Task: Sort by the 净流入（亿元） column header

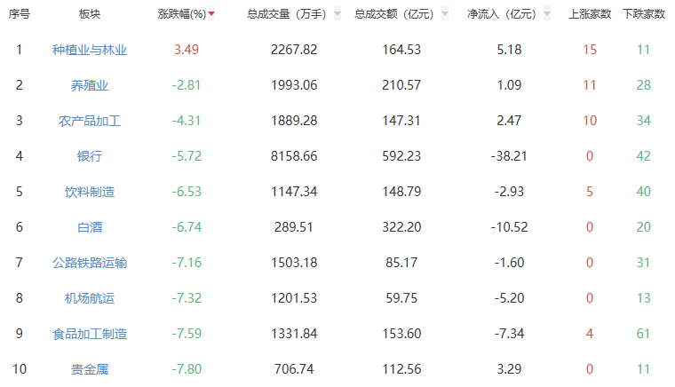Action: pyautogui.click(x=502, y=14)
